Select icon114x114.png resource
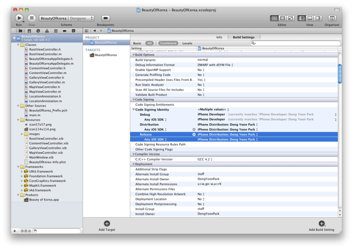The height and width of the screenshot is (249, 353). tap(42, 129)
